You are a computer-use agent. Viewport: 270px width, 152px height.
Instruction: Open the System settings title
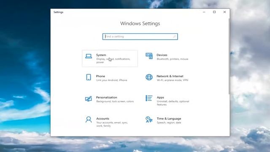pyautogui.click(x=101, y=55)
